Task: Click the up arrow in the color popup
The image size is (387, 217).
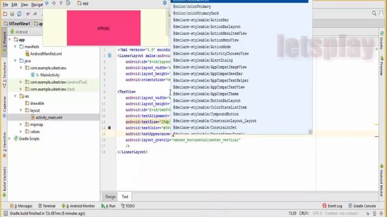Action: 60,3
